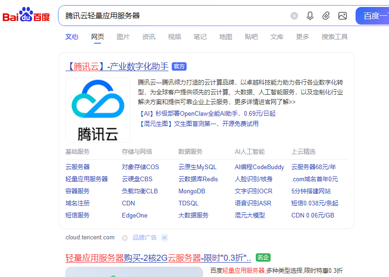Open the 短信0.038元/条起 offer

point(315,203)
